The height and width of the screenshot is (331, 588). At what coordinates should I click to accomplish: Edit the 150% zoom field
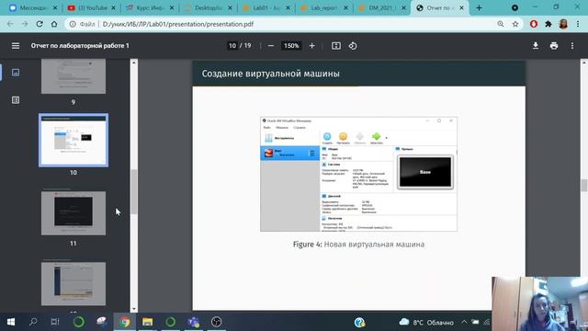point(291,46)
